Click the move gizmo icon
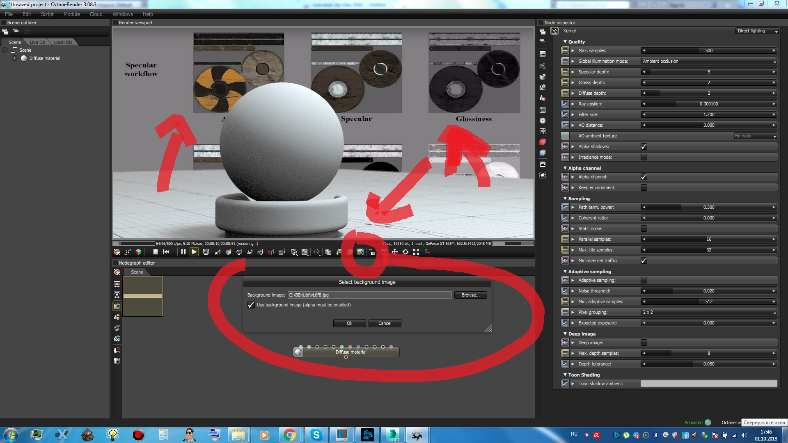The width and height of the screenshot is (788, 443). (394, 252)
